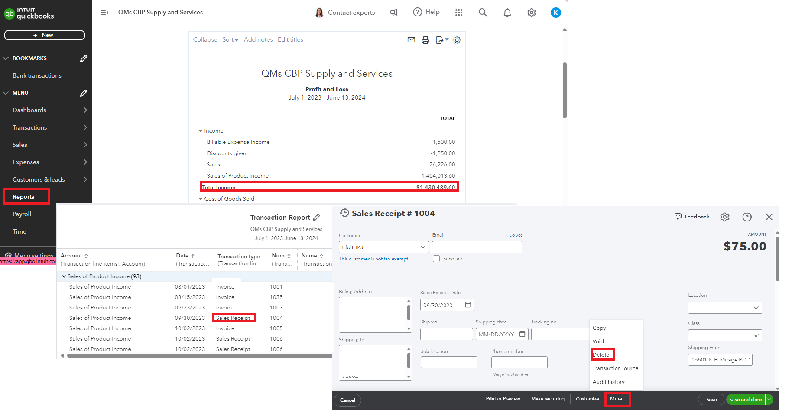Image resolution: width=792 pixels, height=416 pixels.
Task: Export the report with the export icon
Action: (x=439, y=40)
